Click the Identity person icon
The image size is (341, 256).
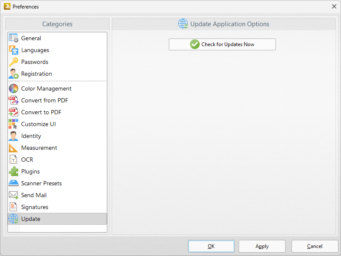[14, 136]
